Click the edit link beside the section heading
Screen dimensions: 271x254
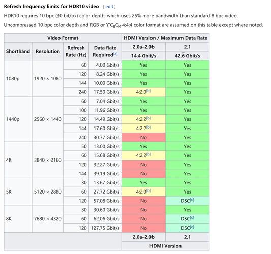pyautogui.click(x=109, y=7)
